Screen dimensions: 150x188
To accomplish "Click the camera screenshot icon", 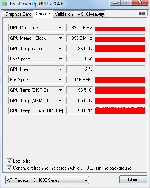I will point(142,13).
